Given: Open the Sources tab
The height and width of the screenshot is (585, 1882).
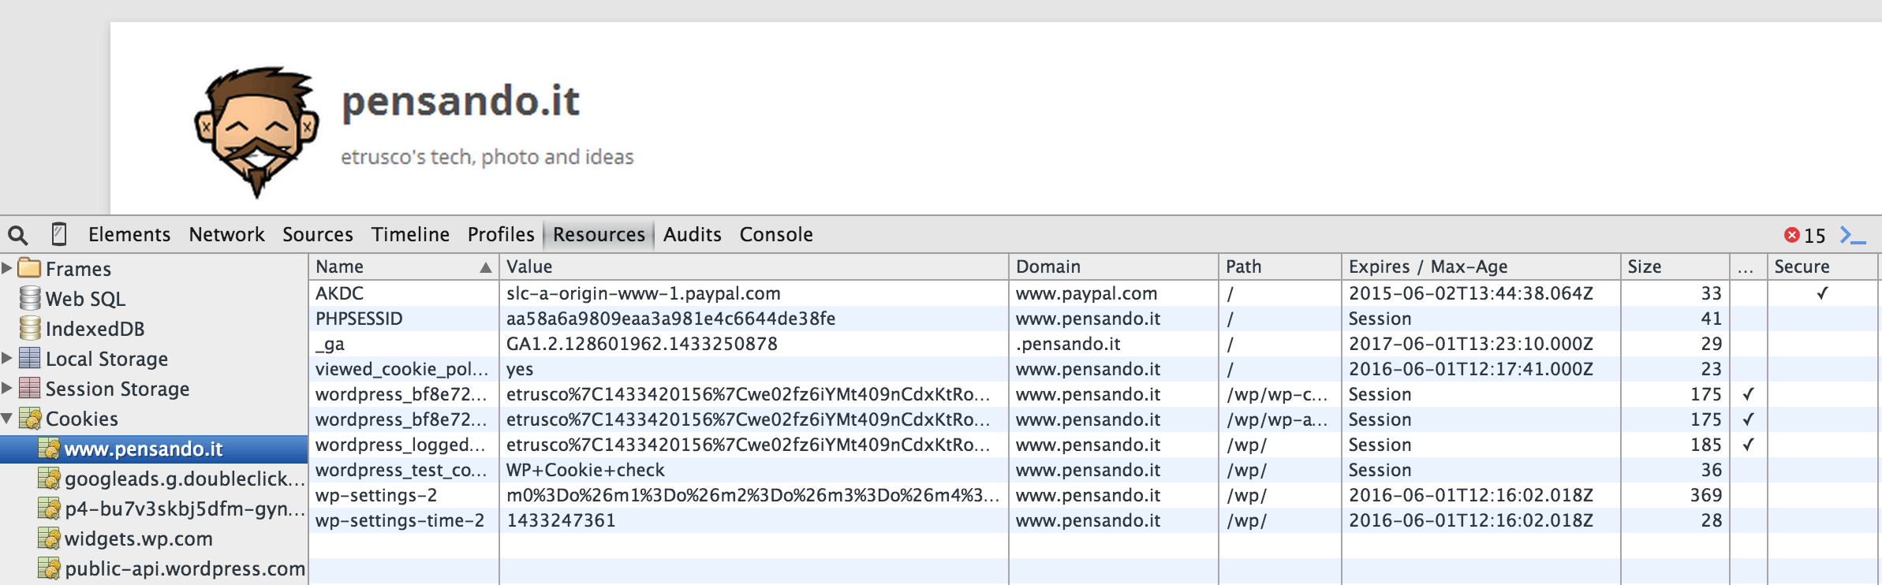Looking at the screenshot, I should (318, 234).
